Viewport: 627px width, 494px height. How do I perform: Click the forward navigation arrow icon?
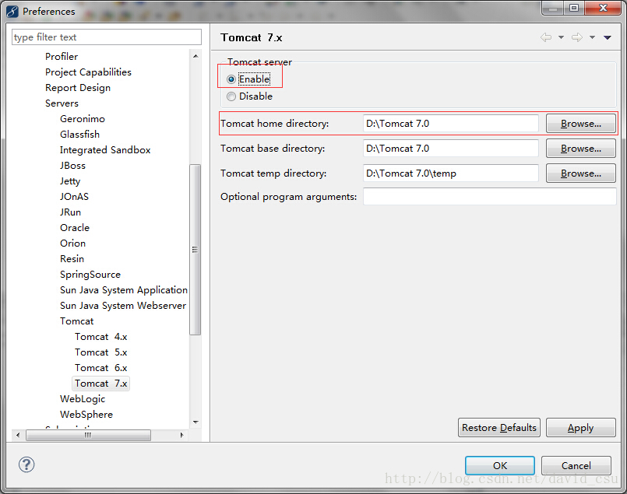point(577,37)
